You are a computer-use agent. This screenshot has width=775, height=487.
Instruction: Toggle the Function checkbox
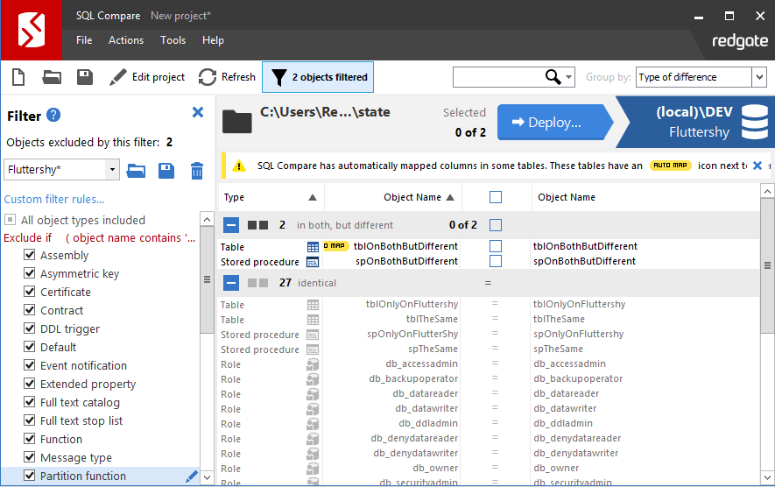coord(30,439)
